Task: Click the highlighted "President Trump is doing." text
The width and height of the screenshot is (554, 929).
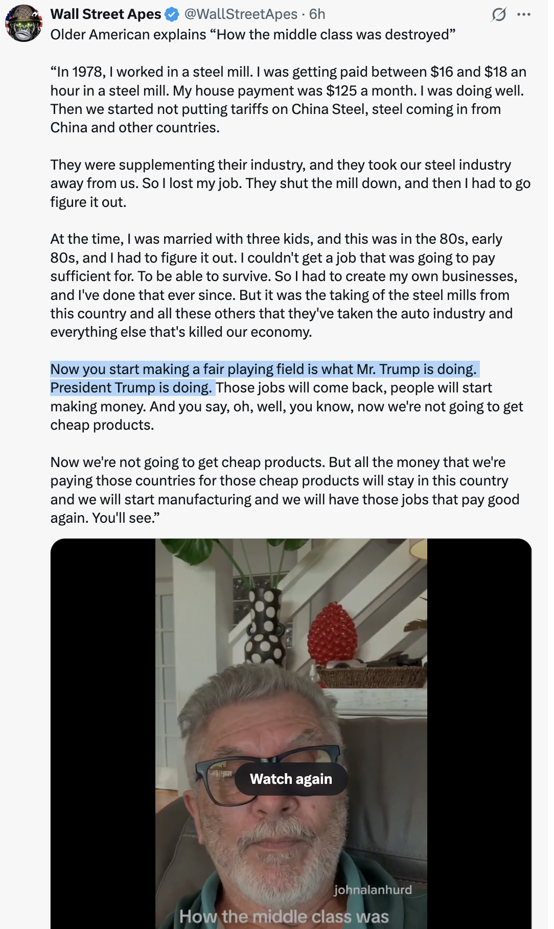Action: 131,388
